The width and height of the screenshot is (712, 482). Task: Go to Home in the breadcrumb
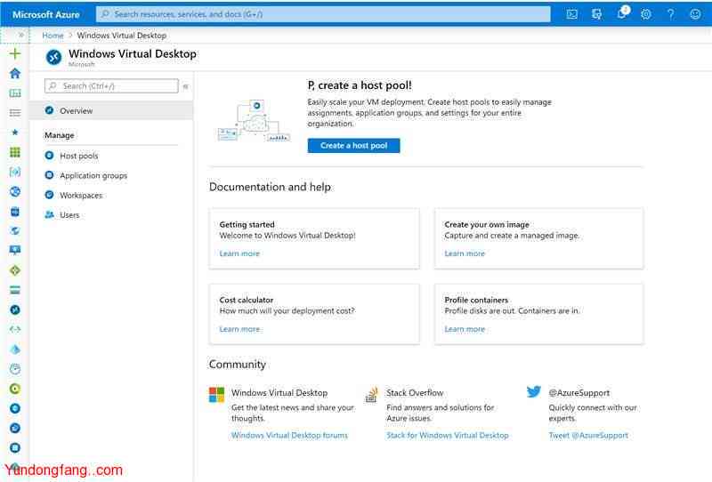coord(53,36)
